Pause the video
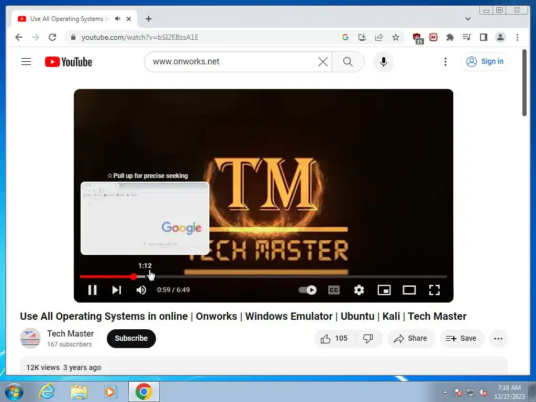 point(93,290)
